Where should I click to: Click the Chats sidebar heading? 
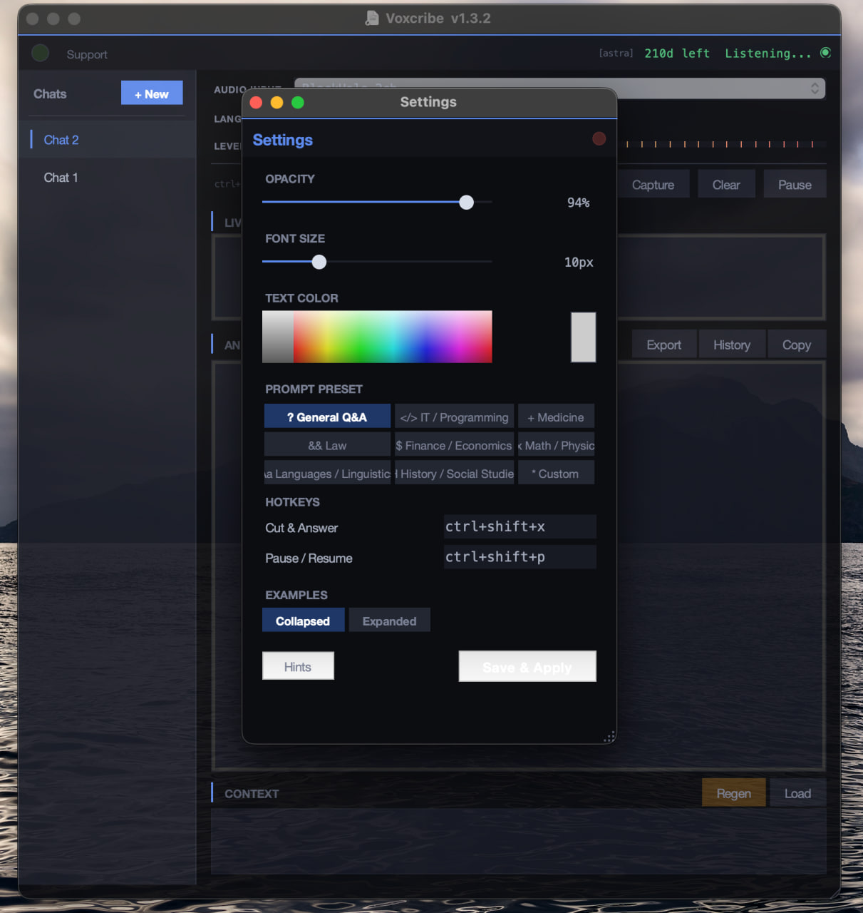click(50, 93)
